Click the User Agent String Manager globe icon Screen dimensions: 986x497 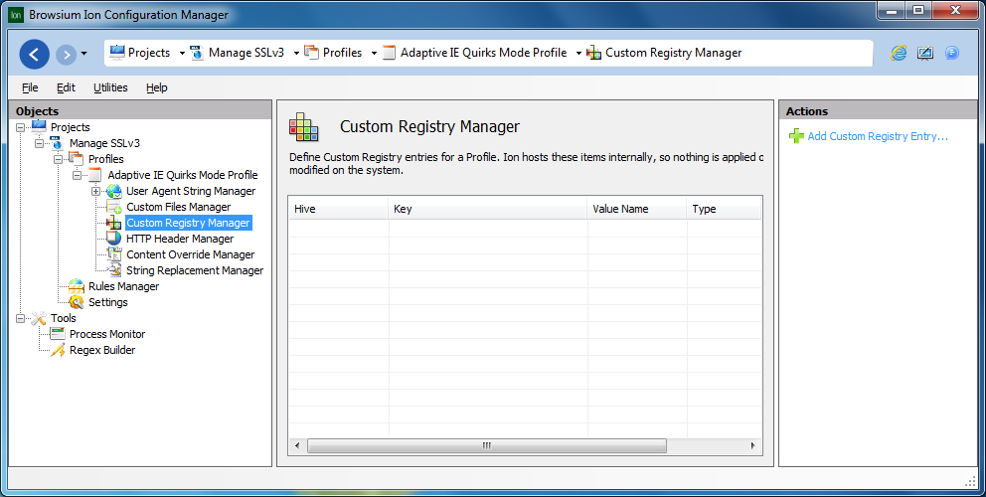tap(114, 191)
